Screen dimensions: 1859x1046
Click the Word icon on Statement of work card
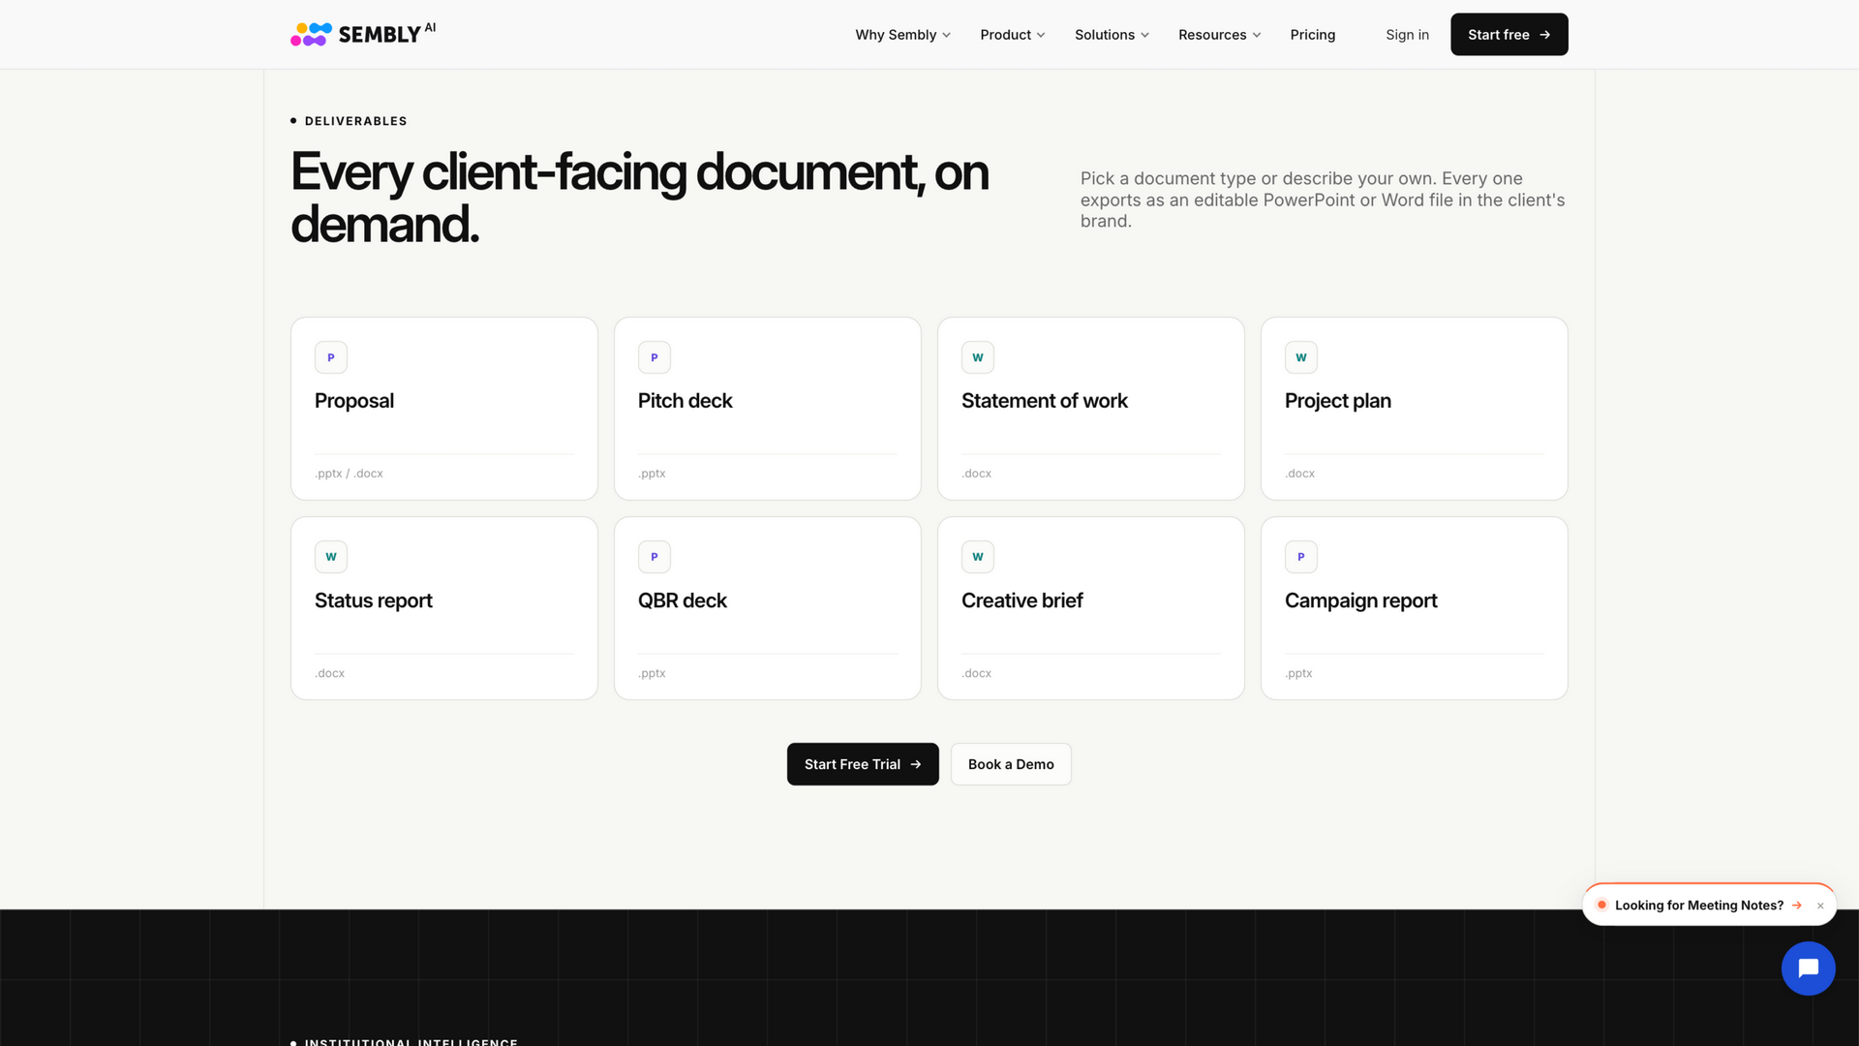978,357
